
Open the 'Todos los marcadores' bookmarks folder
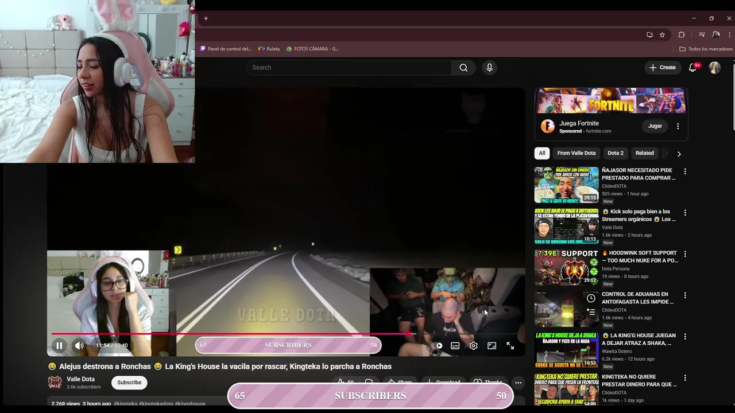coord(706,49)
